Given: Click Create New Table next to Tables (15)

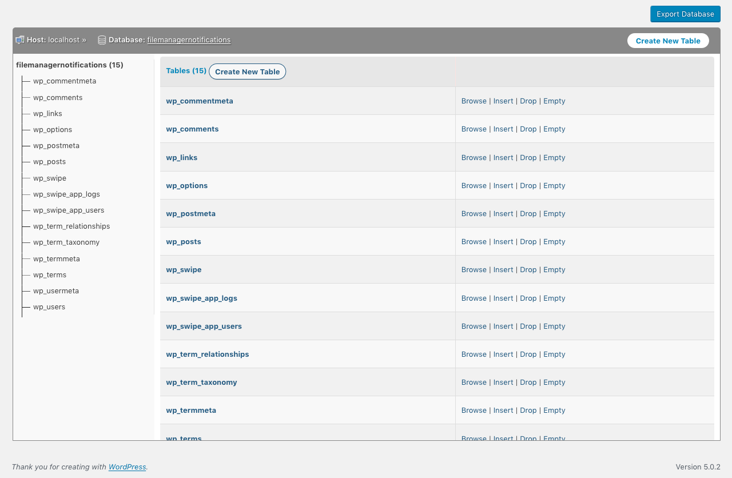Looking at the screenshot, I should [x=247, y=71].
